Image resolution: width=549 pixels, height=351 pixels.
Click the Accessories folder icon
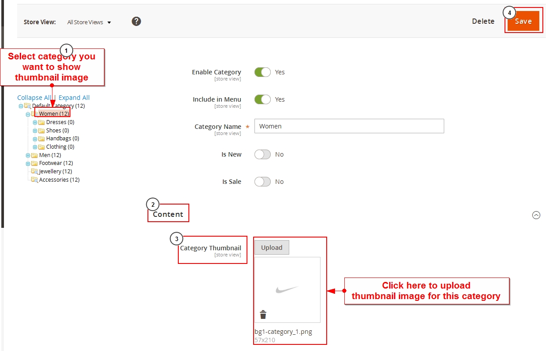tap(34, 179)
